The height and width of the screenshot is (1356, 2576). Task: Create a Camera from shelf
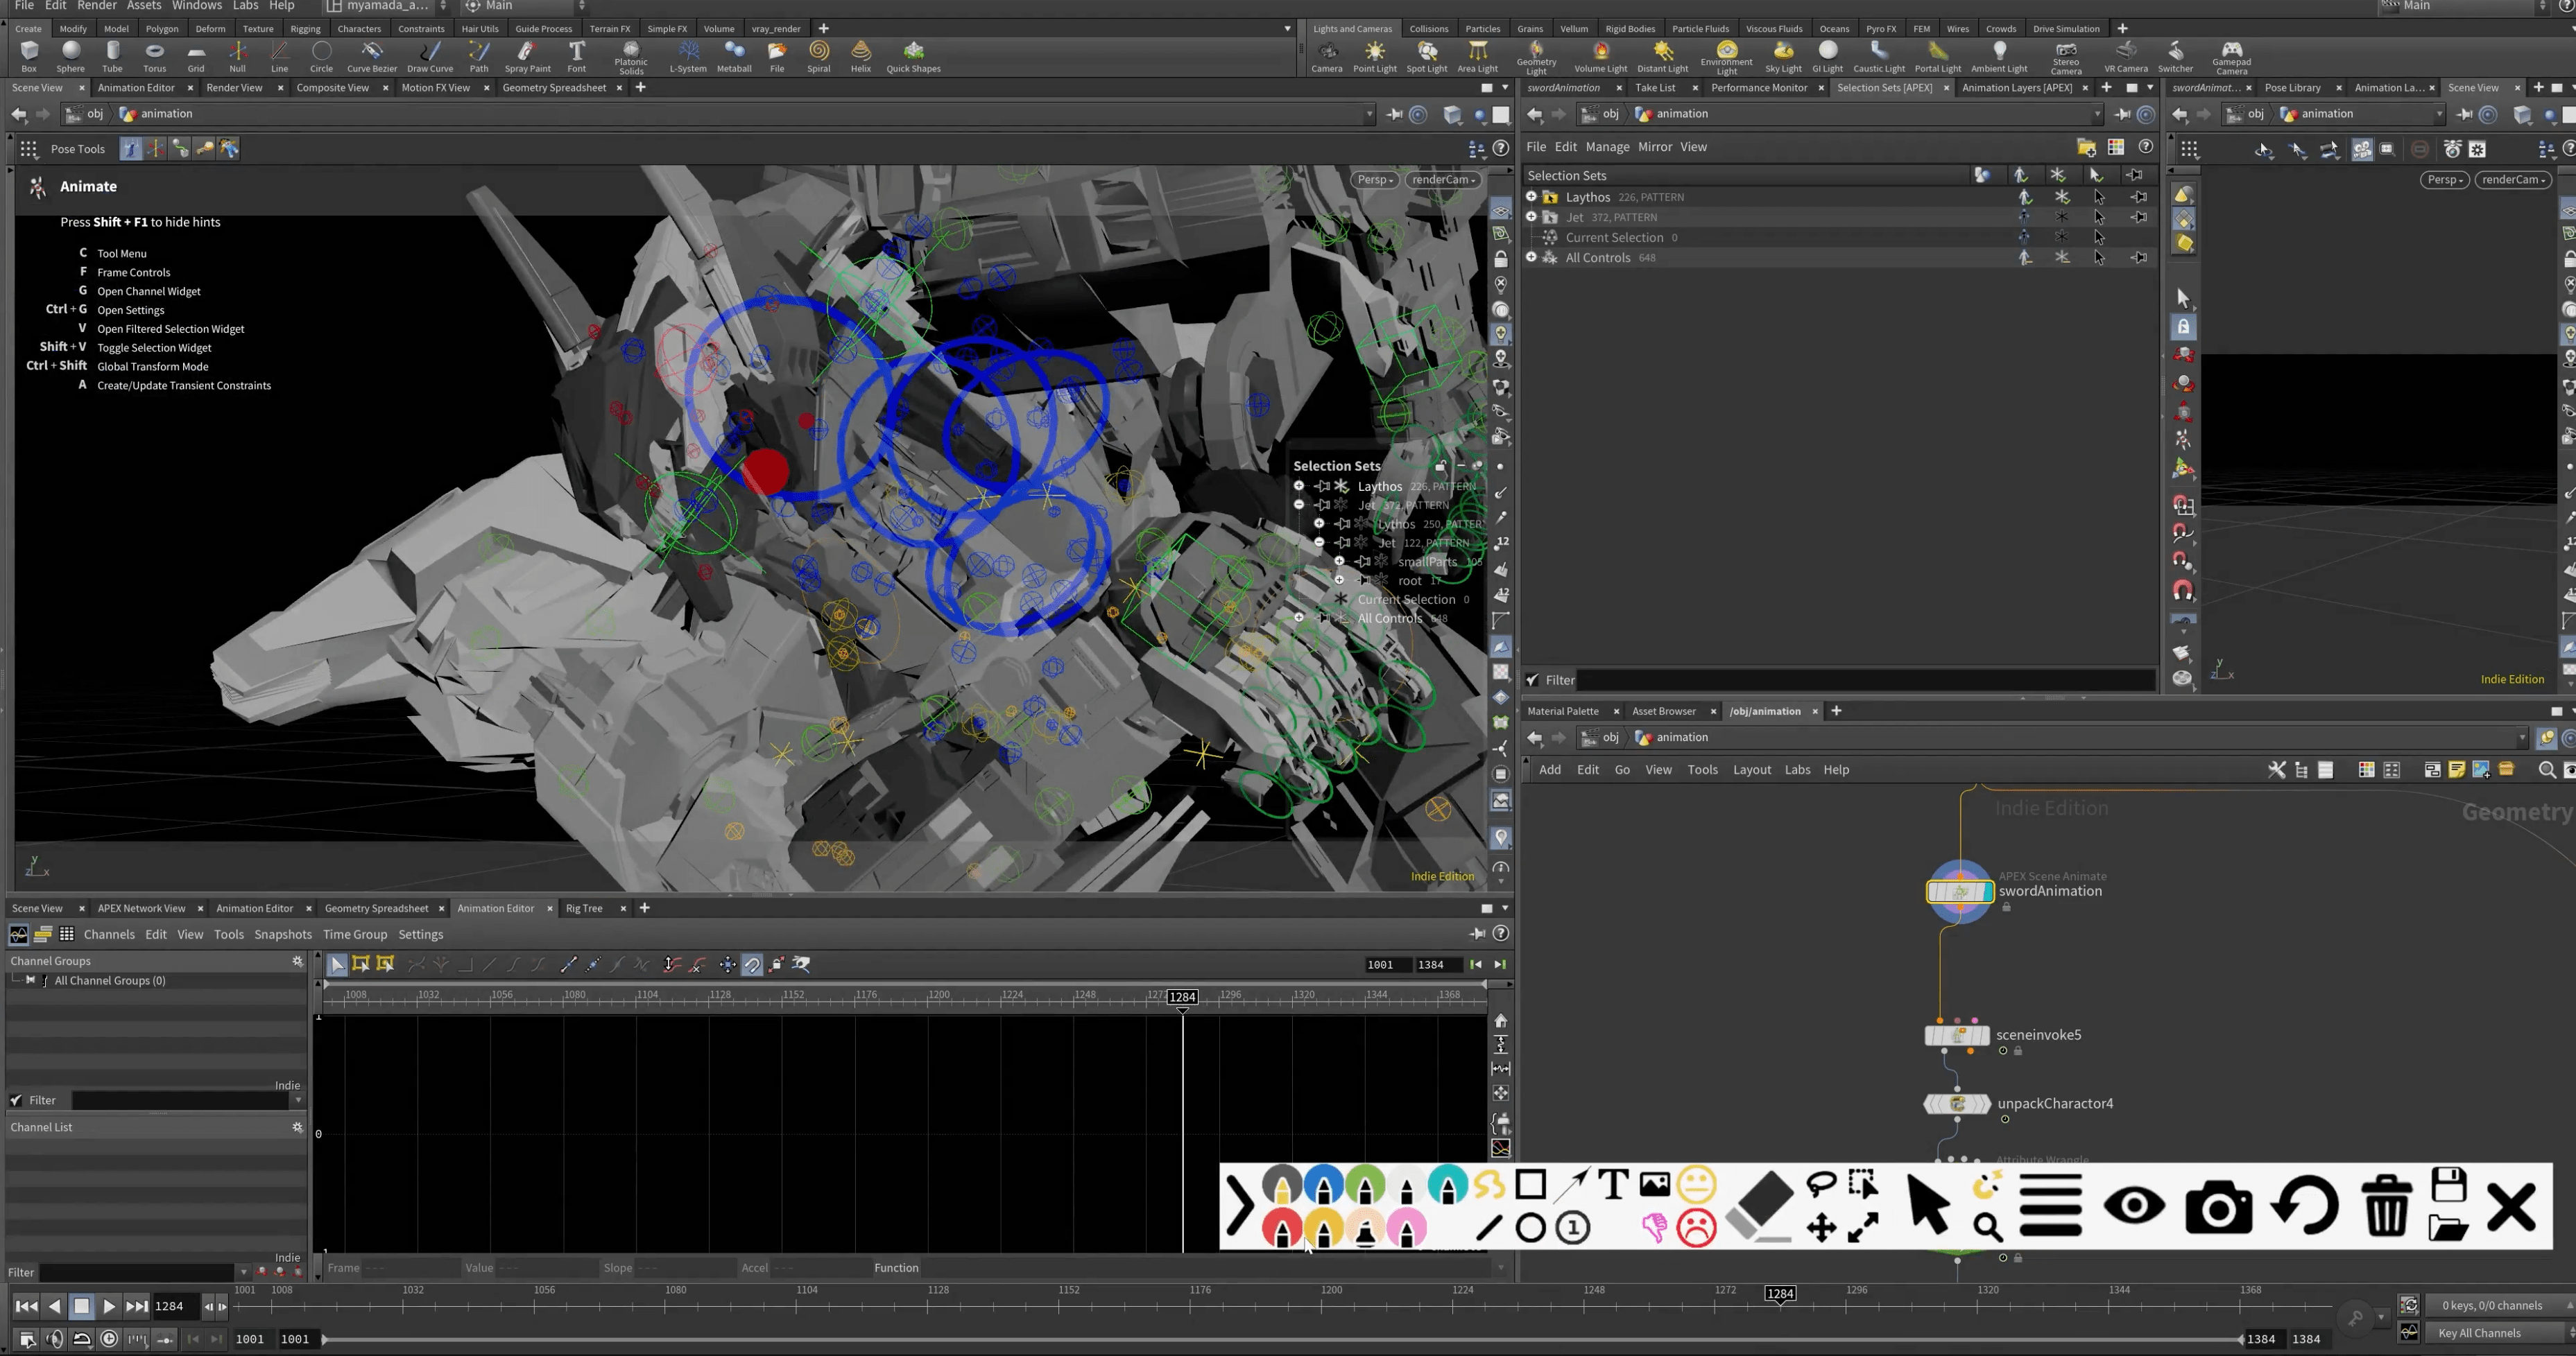coord(1326,56)
